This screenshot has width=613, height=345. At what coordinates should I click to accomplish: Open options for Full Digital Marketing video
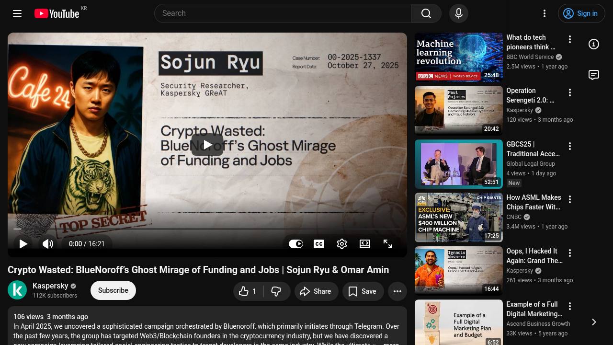(570, 306)
